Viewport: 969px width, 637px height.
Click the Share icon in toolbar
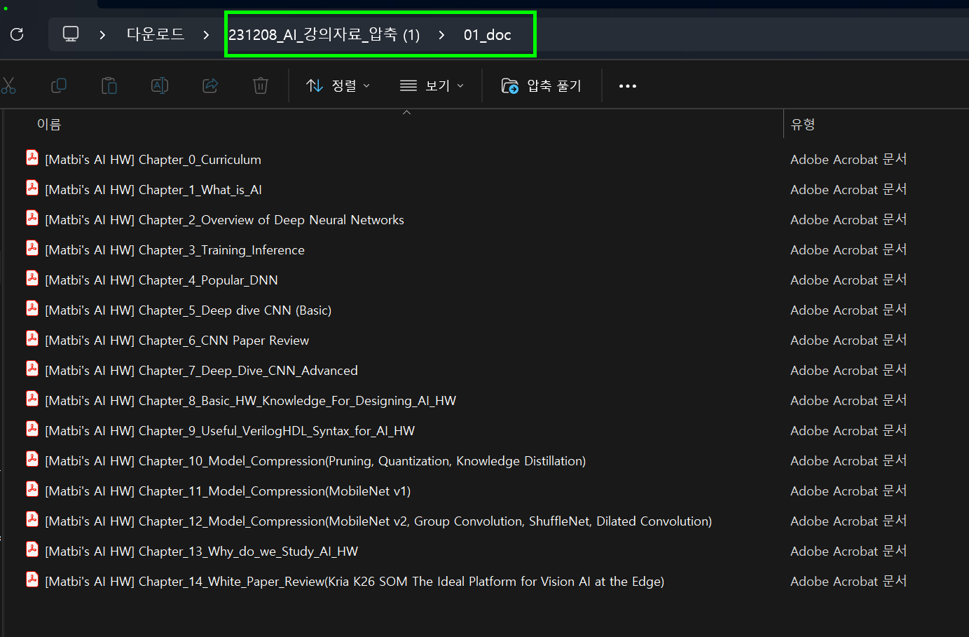pyautogui.click(x=210, y=85)
